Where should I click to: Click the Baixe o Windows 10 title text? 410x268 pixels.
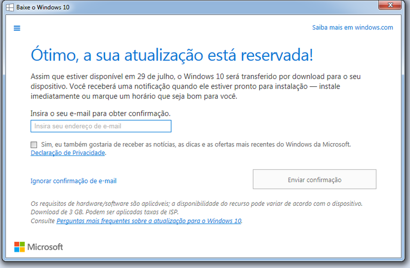pyautogui.click(x=43, y=8)
